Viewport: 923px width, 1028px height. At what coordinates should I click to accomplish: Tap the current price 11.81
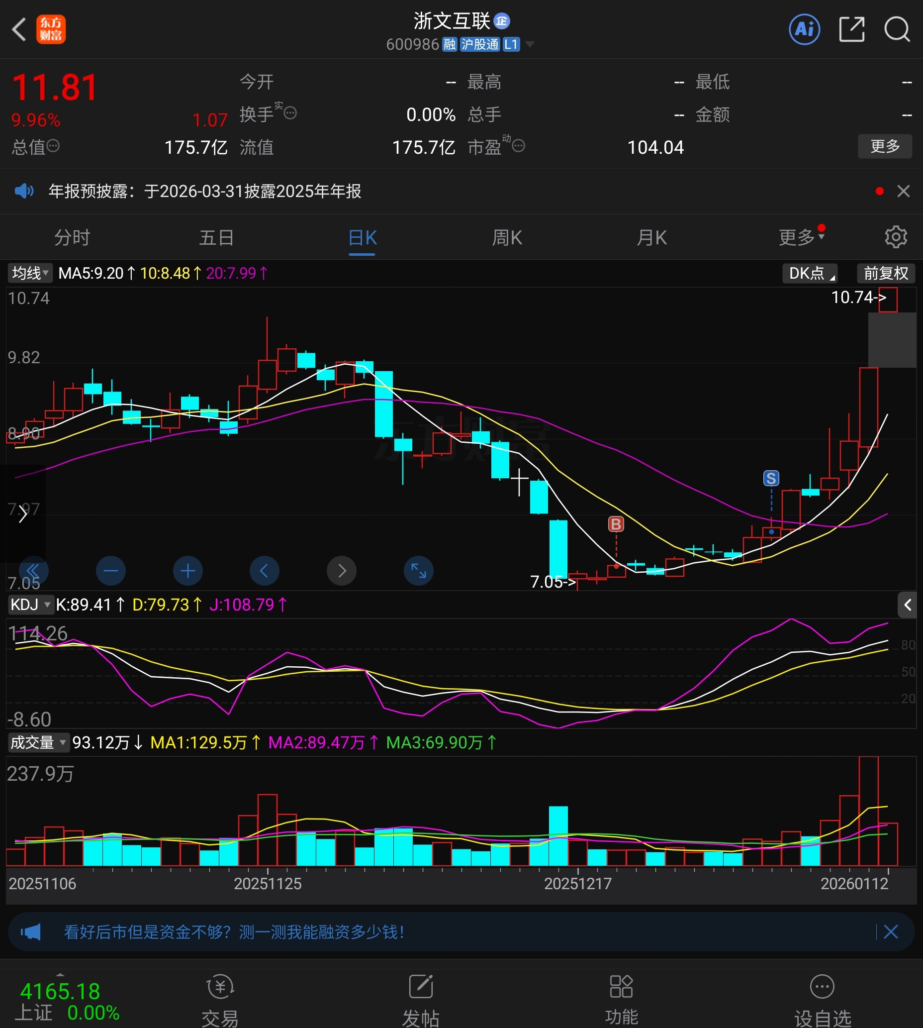point(55,87)
